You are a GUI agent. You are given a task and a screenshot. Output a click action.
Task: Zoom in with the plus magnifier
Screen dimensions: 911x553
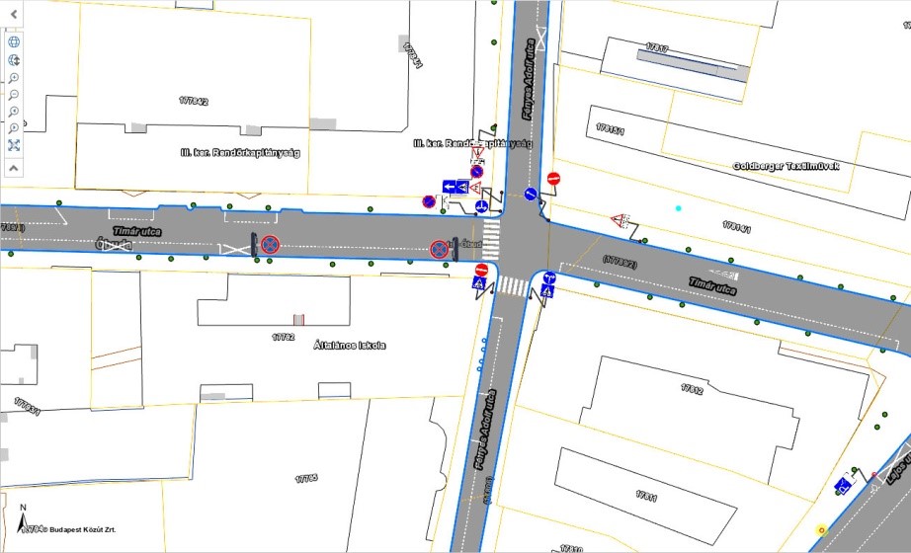click(x=14, y=78)
